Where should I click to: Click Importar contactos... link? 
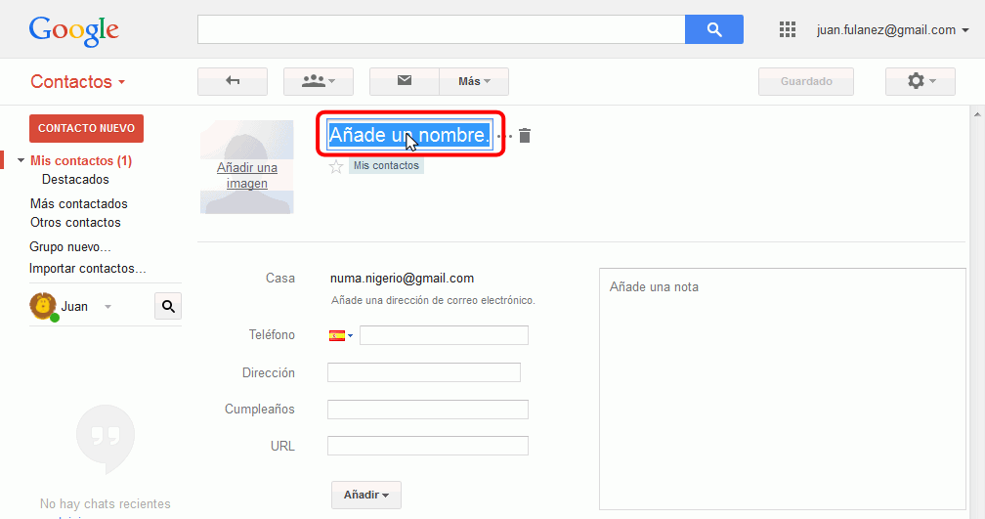(87, 268)
